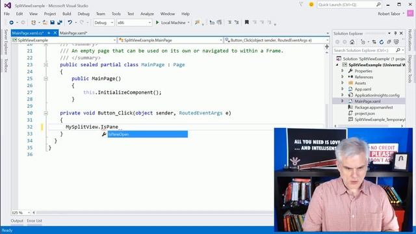The height and width of the screenshot is (234, 416).
Task: Open the Tools menu
Action: click(x=116, y=14)
